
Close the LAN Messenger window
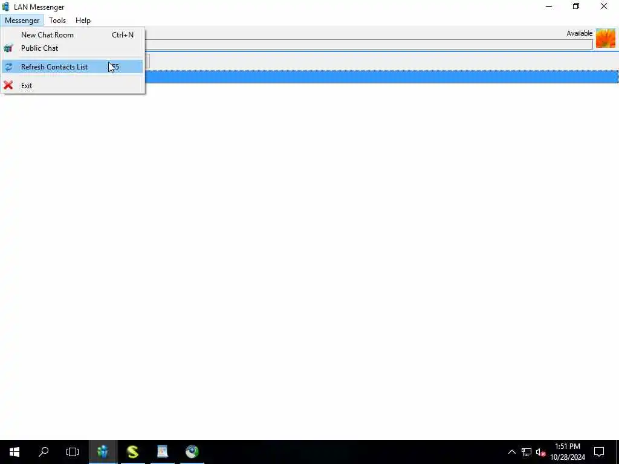click(x=604, y=6)
